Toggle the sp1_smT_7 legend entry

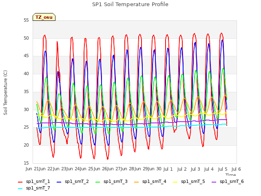[34, 188]
